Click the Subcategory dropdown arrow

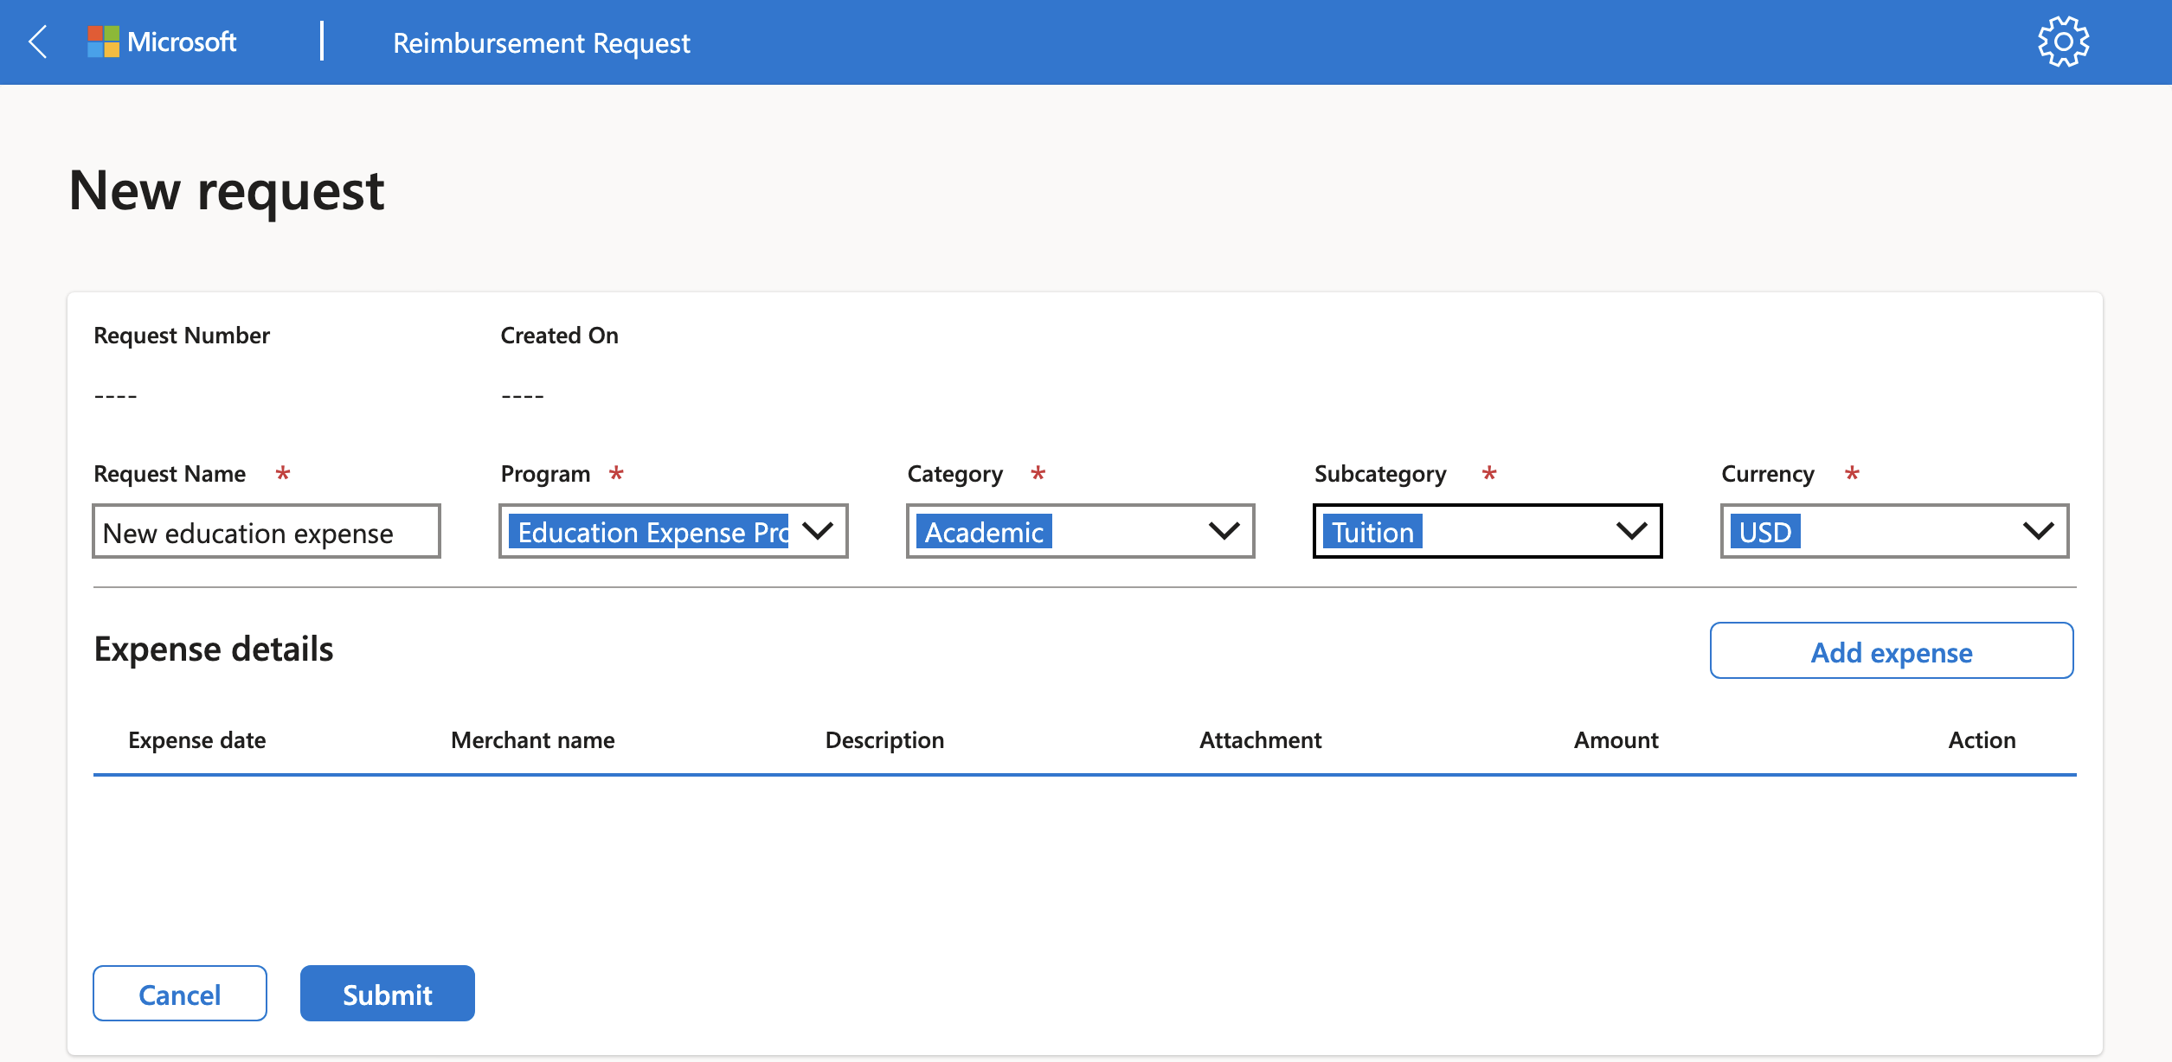(x=1630, y=530)
